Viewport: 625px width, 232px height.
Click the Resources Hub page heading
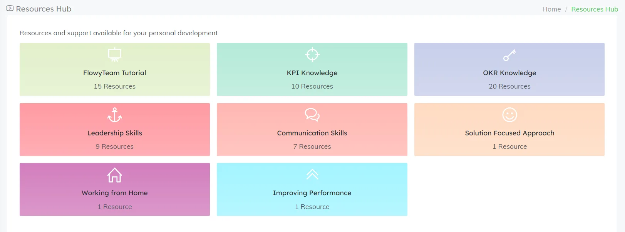(x=44, y=9)
